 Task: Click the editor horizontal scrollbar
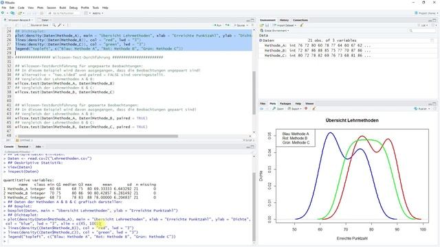tap(98, 136)
